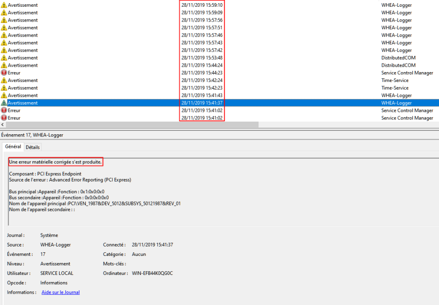This screenshot has width=439, height=305.
Task: Select the DistributedCOM source at 15:44:24
Action: click(x=398, y=65)
